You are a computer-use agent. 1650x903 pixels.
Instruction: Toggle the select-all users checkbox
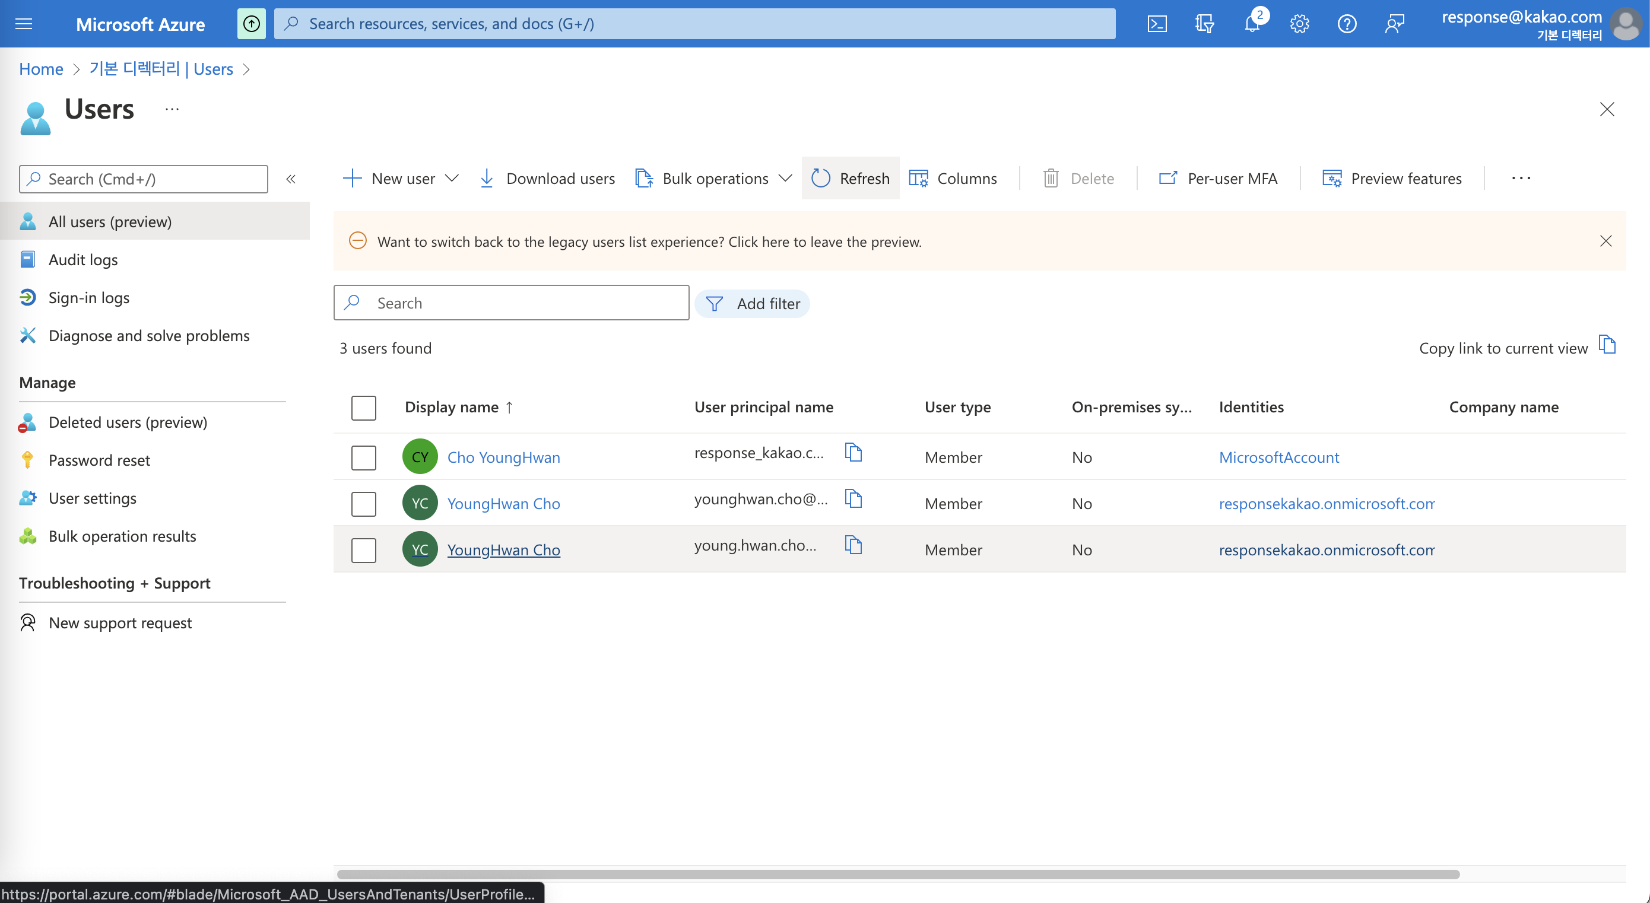pyautogui.click(x=363, y=408)
